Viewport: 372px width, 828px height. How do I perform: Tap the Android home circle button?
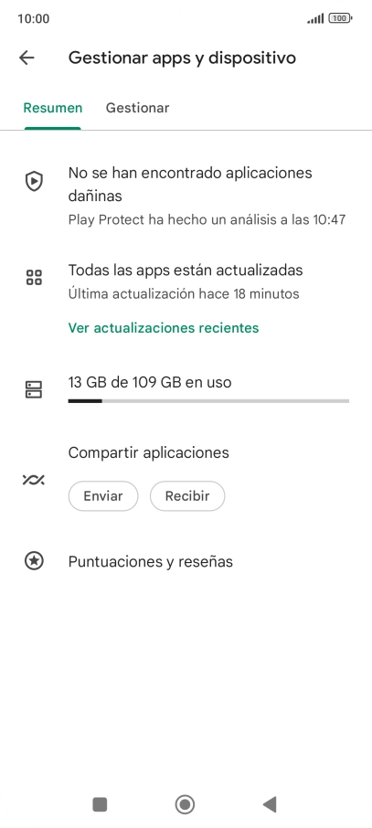pyautogui.click(x=185, y=804)
